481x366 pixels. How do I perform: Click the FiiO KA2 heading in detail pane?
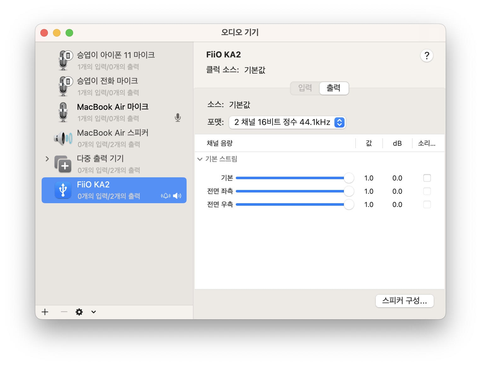[x=223, y=55]
